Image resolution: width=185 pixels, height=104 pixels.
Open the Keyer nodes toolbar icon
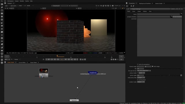point(2,23)
